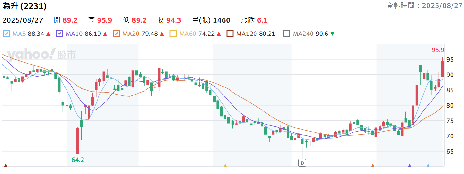Click the 資料時間 date text
Screen dimensions: 464x174
[x=424, y=6]
